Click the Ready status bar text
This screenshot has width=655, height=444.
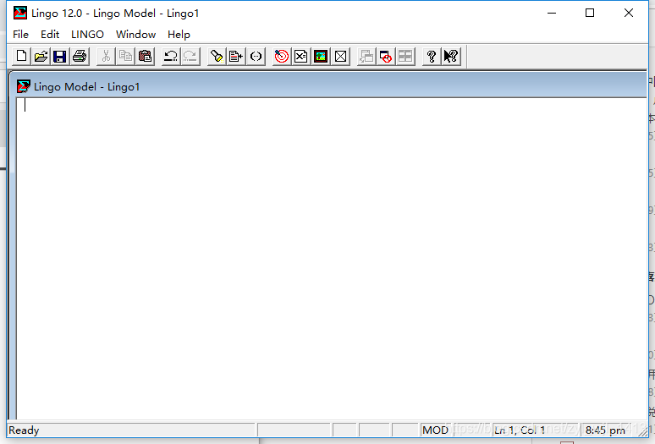pos(24,430)
